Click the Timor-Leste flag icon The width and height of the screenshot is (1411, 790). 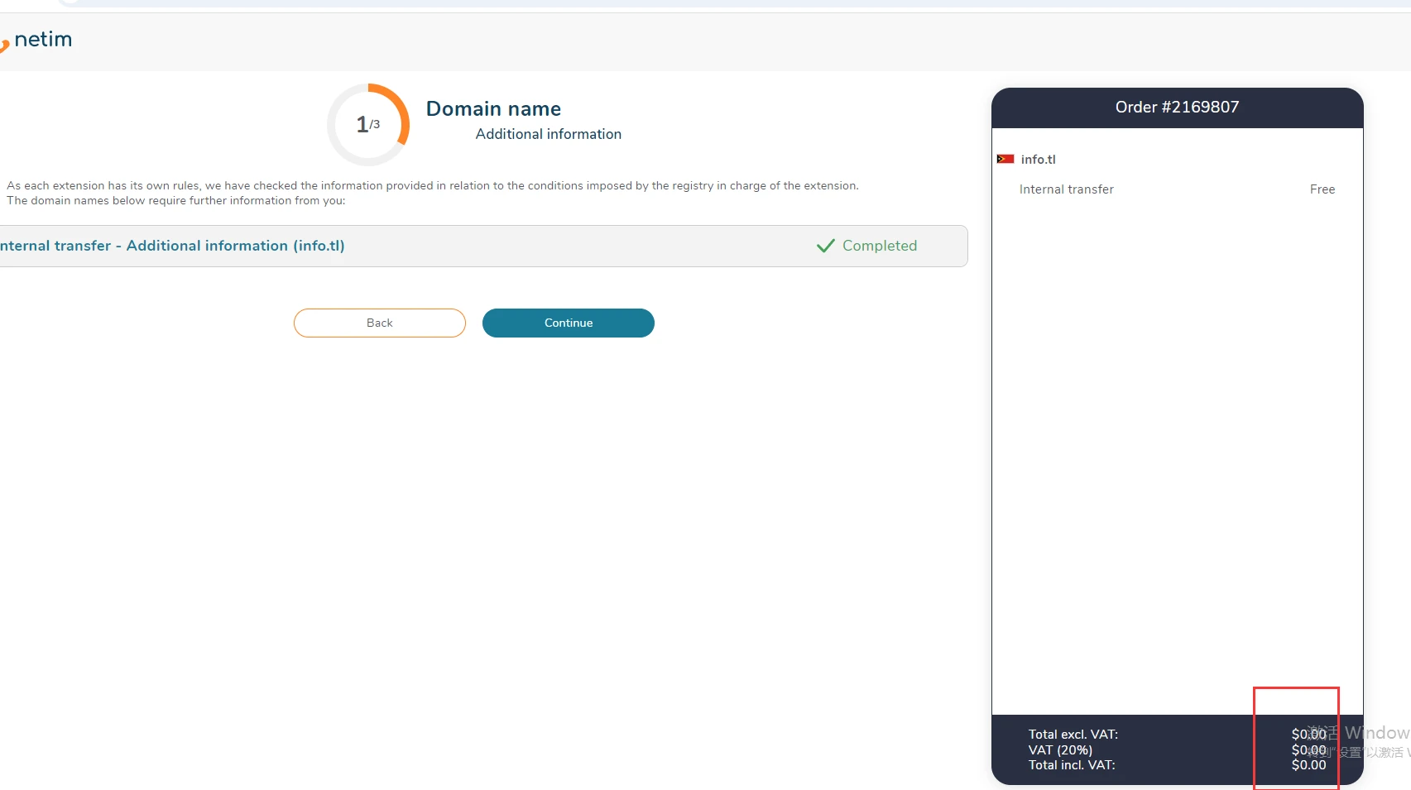coord(1005,159)
